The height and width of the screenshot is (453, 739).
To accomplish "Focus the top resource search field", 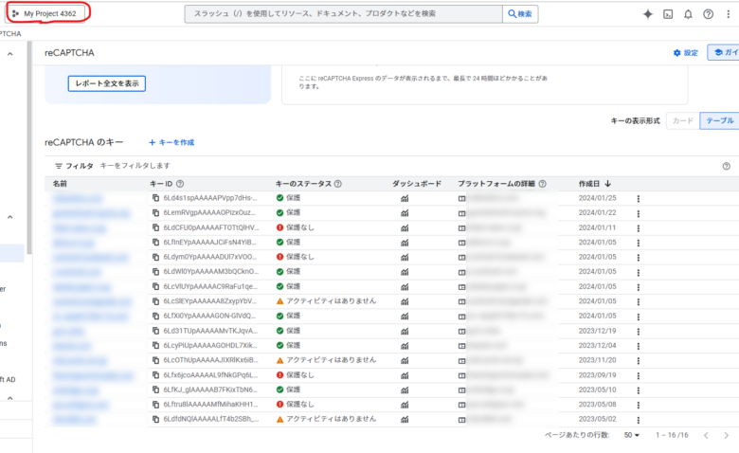I will 344,13.
